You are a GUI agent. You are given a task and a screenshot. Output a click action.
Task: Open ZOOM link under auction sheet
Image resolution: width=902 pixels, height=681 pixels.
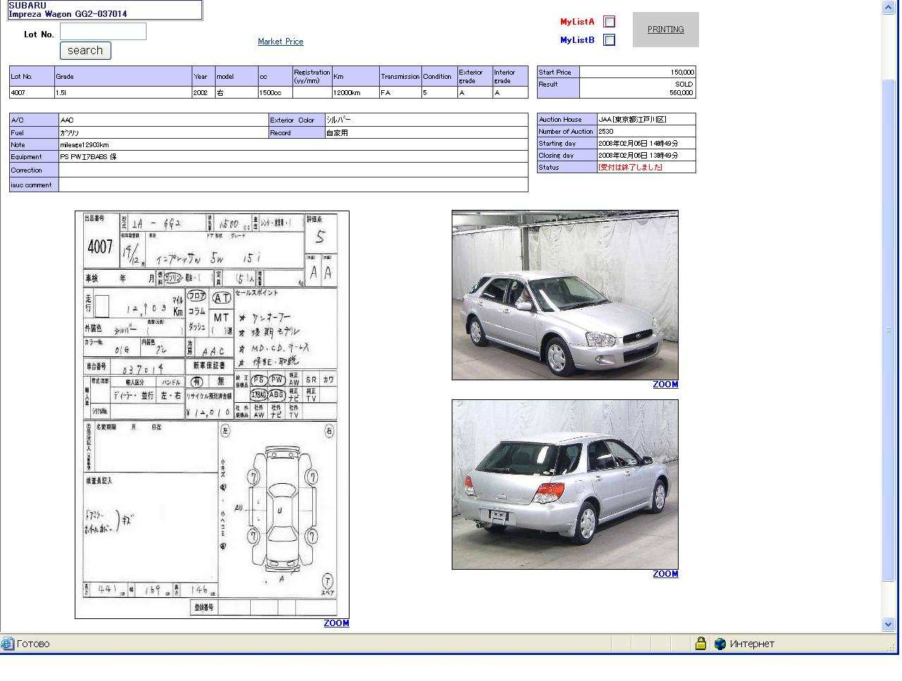(x=336, y=623)
